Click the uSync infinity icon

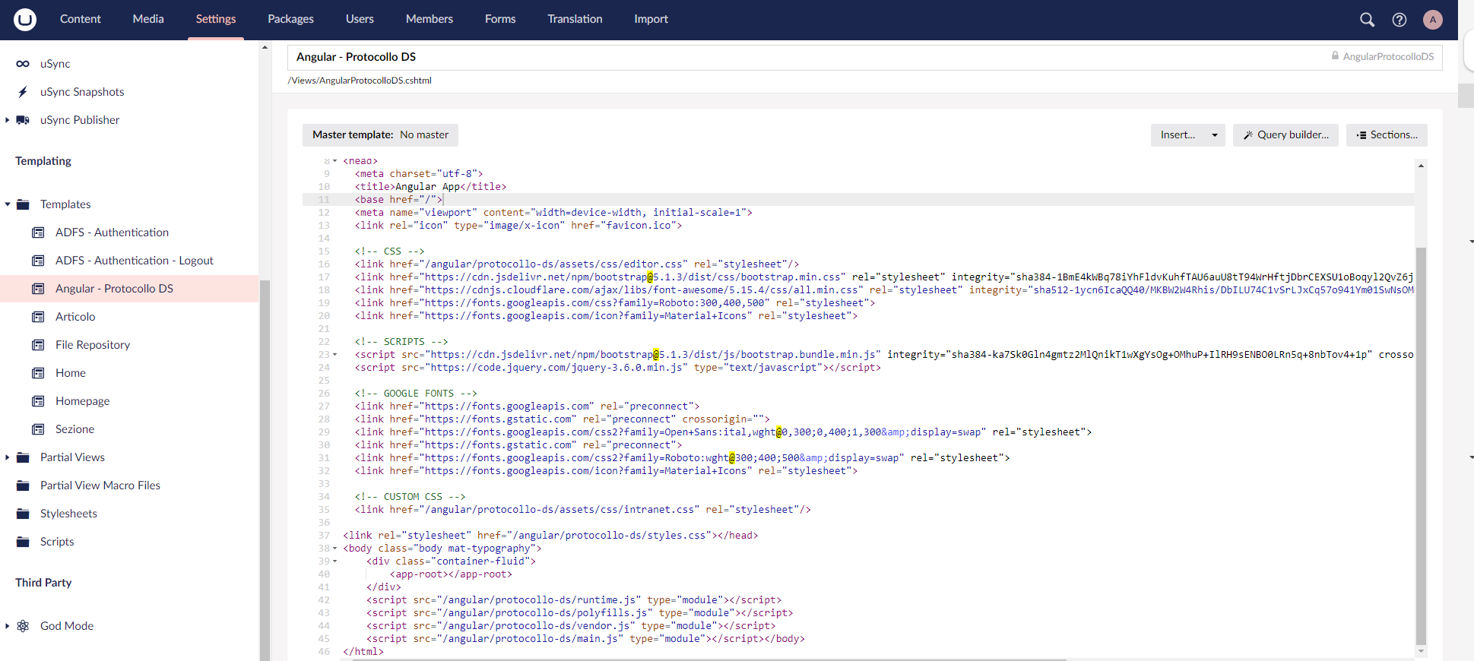click(x=23, y=64)
